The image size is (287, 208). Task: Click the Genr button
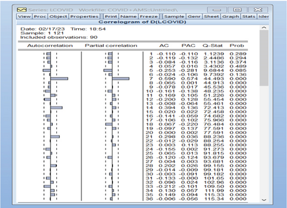tap(194, 17)
